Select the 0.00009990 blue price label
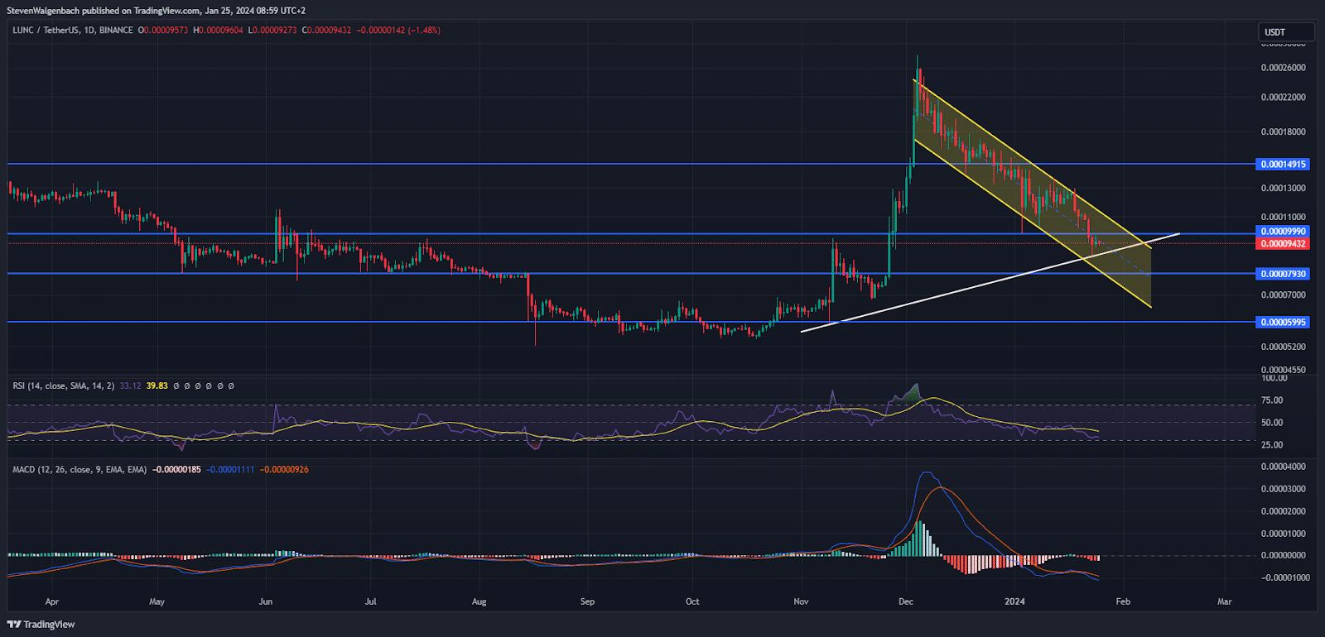 (1283, 232)
